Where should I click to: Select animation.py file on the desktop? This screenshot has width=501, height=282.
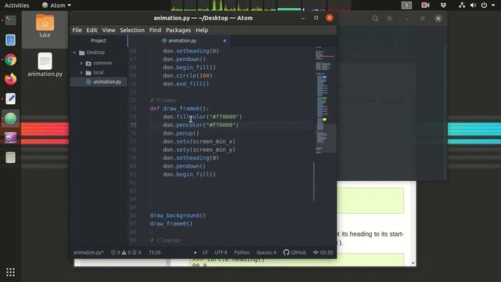coord(45,65)
